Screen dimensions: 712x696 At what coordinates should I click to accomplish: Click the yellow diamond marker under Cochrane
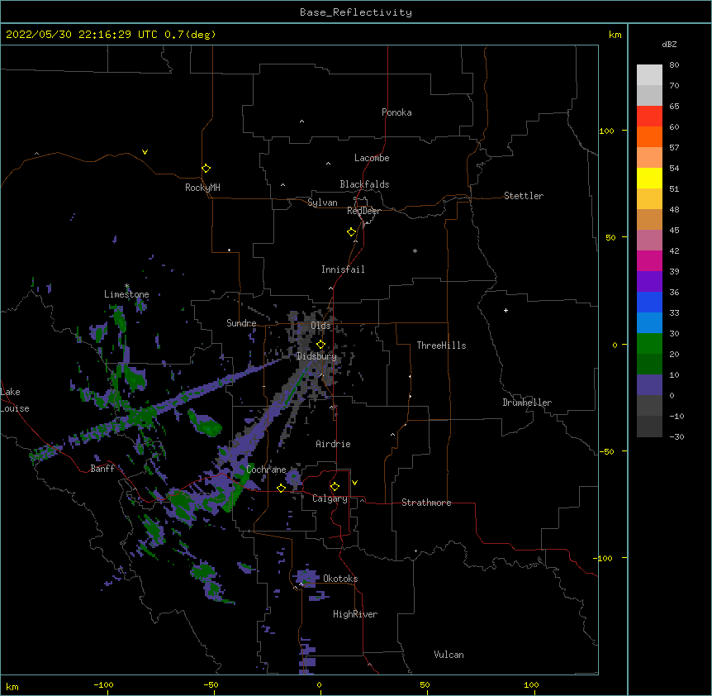[x=281, y=488]
